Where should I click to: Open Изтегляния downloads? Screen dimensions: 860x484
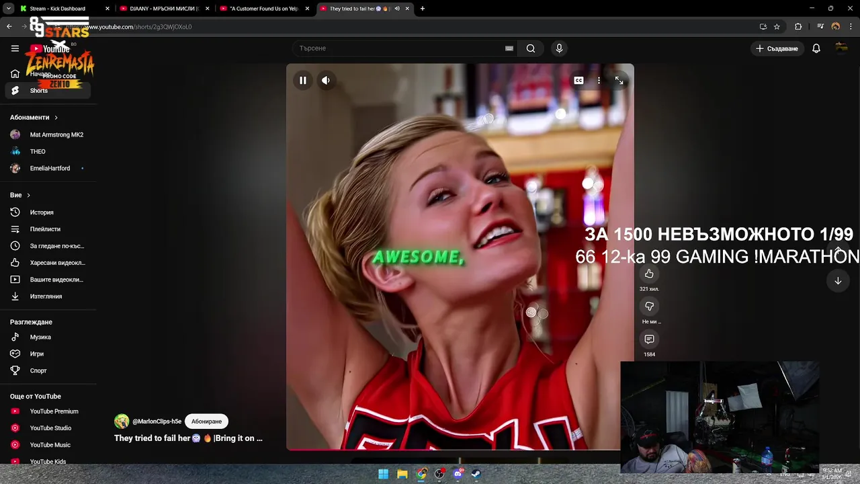(x=48, y=296)
